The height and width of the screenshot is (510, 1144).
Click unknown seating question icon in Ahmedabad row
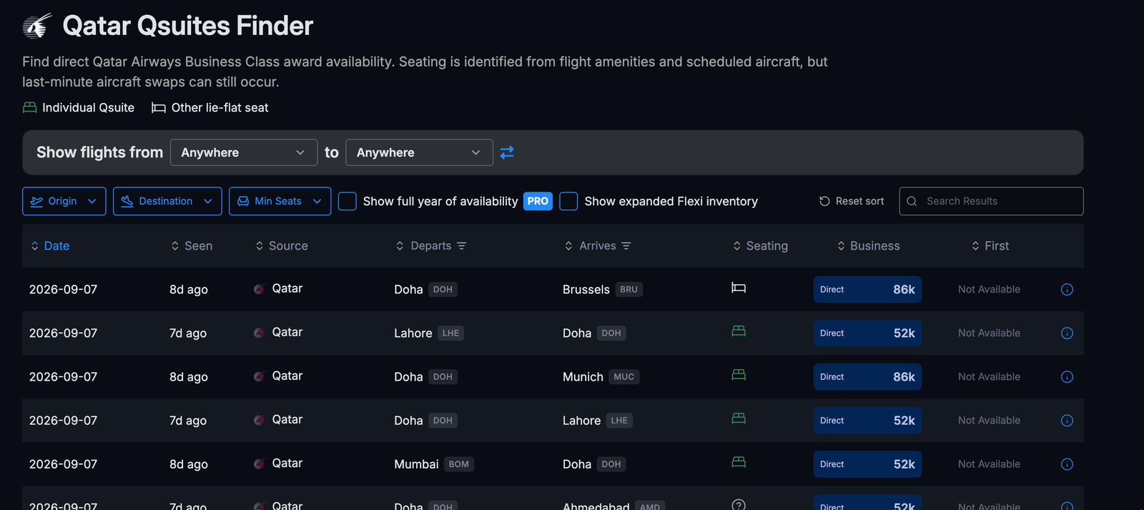pos(739,504)
